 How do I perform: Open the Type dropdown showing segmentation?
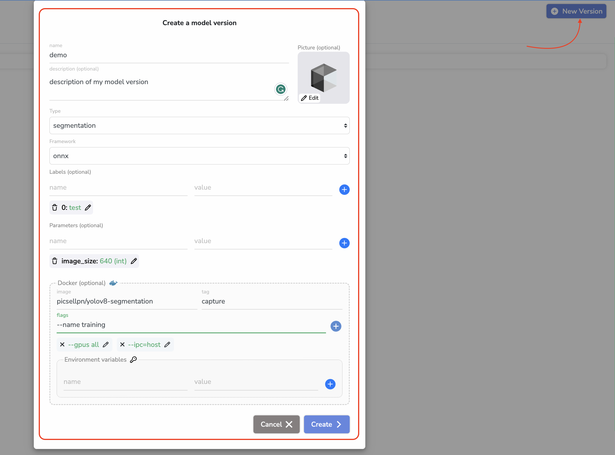[x=199, y=125]
